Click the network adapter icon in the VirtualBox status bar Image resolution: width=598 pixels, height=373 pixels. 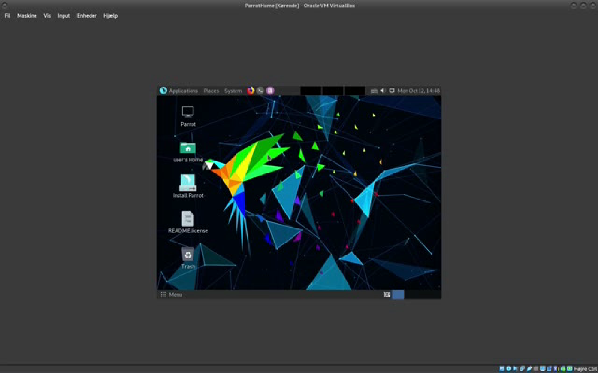pyautogui.click(x=522, y=369)
